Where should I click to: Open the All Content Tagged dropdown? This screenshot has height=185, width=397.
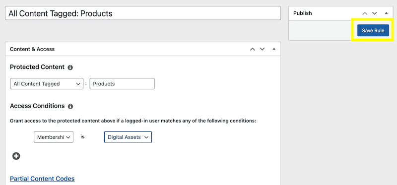click(47, 84)
